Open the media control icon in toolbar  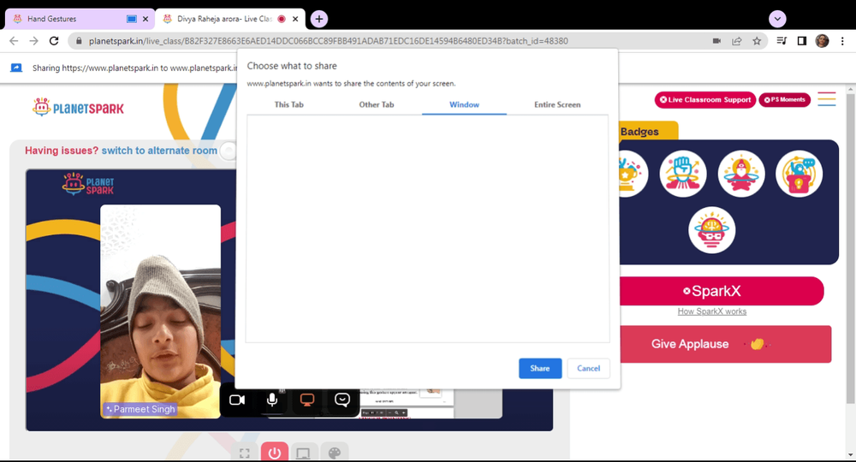pos(782,41)
